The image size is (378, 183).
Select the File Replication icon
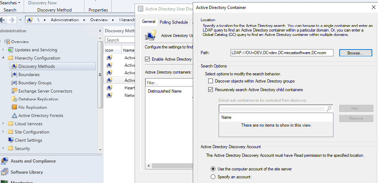[14, 107]
